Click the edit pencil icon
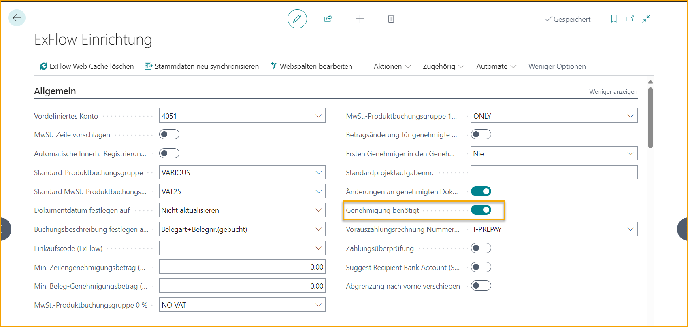 pos(297,19)
